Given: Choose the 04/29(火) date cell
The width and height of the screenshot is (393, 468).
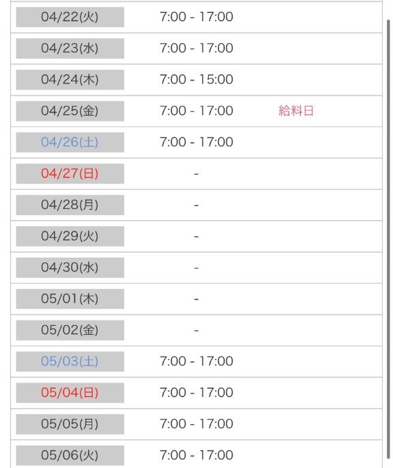Looking at the screenshot, I should coord(70,236).
